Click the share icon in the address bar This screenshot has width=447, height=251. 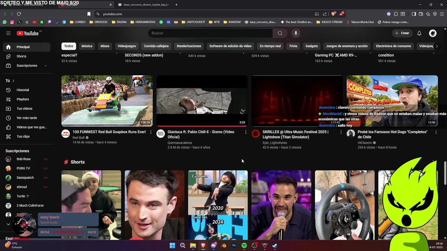coord(325,14)
